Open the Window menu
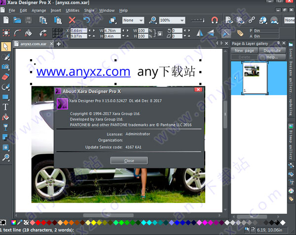The width and height of the screenshot is (296, 235). click(107, 10)
